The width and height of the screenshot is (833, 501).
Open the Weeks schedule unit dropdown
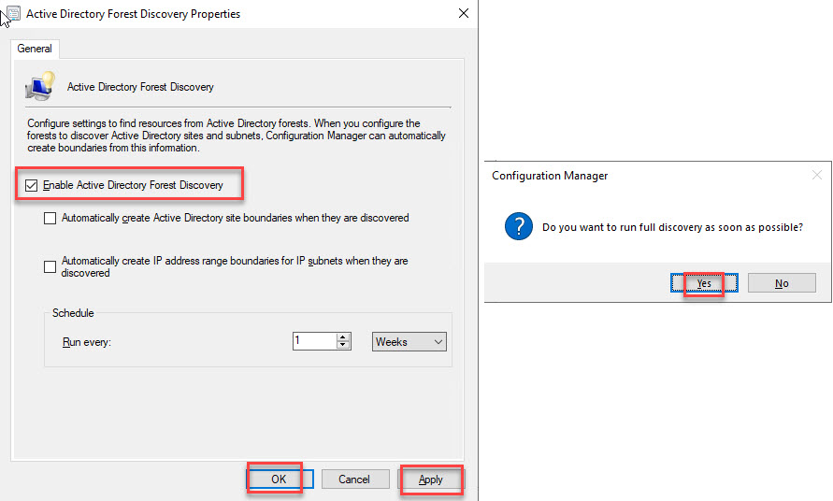point(409,342)
